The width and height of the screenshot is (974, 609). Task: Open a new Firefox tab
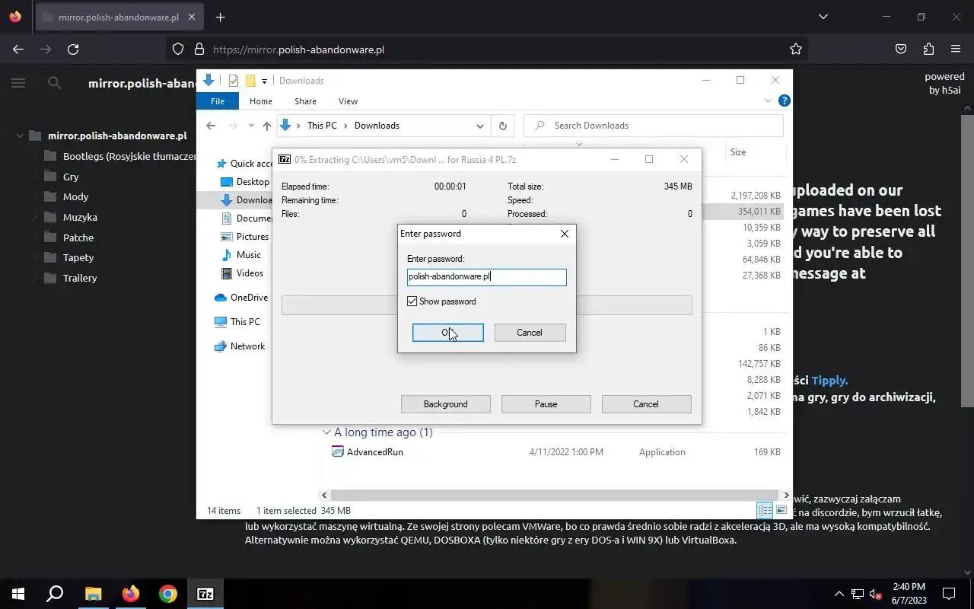[220, 17]
